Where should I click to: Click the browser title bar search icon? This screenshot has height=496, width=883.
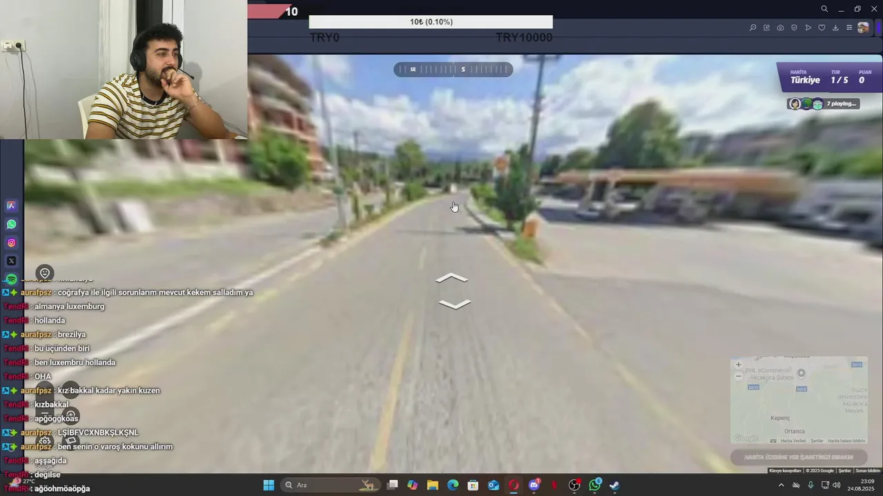pos(824,9)
